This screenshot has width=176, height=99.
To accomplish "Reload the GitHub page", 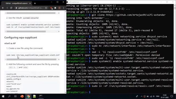I will 11,8.
